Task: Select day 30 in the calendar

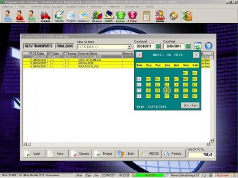Action: 195,96
